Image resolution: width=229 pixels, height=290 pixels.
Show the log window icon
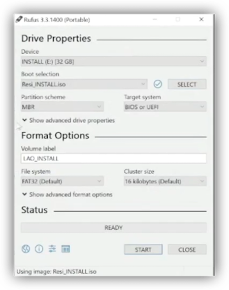click(x=65, y=249)
